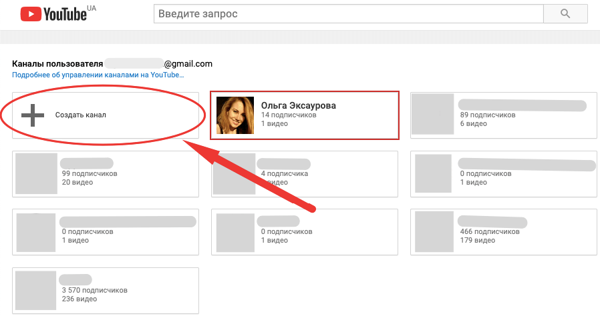Open the Ольга Эксаурова channel photo
600x316 pixels.
235,115
